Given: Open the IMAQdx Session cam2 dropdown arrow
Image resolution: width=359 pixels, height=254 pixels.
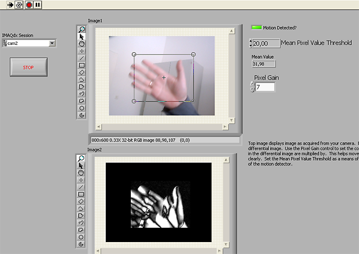Looking at the screenshot, I should click(x=52, y=43).
